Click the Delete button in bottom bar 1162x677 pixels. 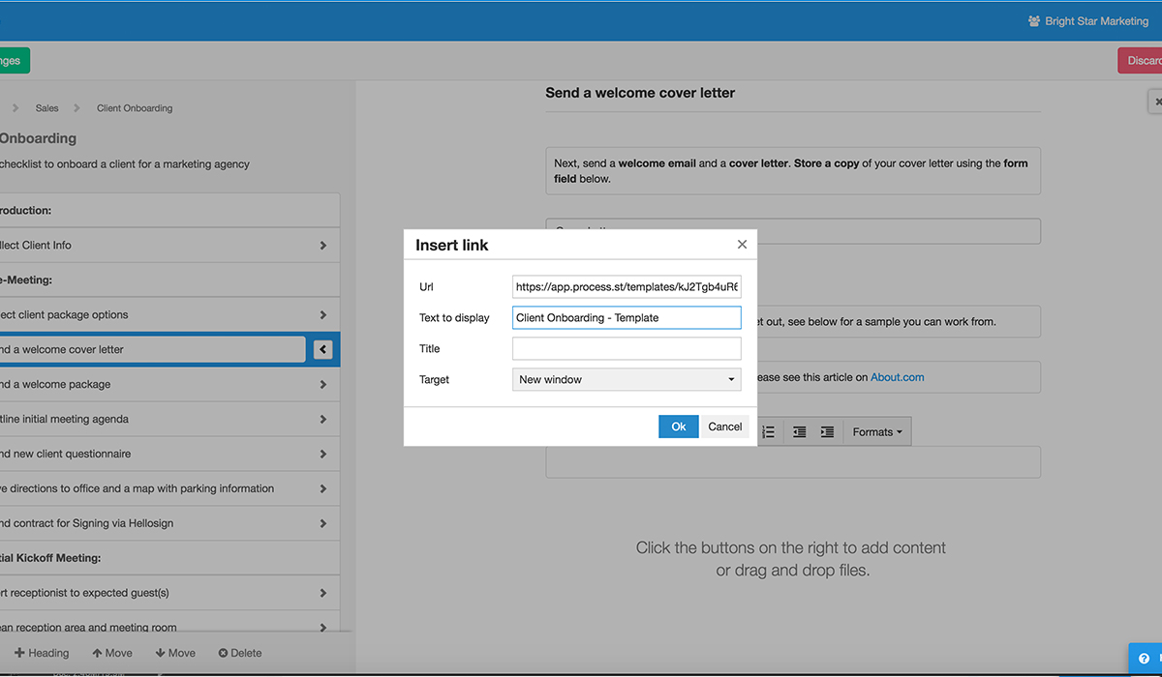[240, 653]
